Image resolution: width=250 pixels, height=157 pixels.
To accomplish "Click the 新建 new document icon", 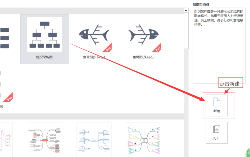I will (x=217, y=102).
